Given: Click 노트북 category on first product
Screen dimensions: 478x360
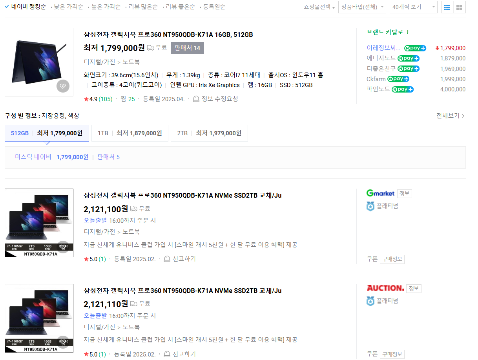Looking at the screenshot, I should coord(131,62).
